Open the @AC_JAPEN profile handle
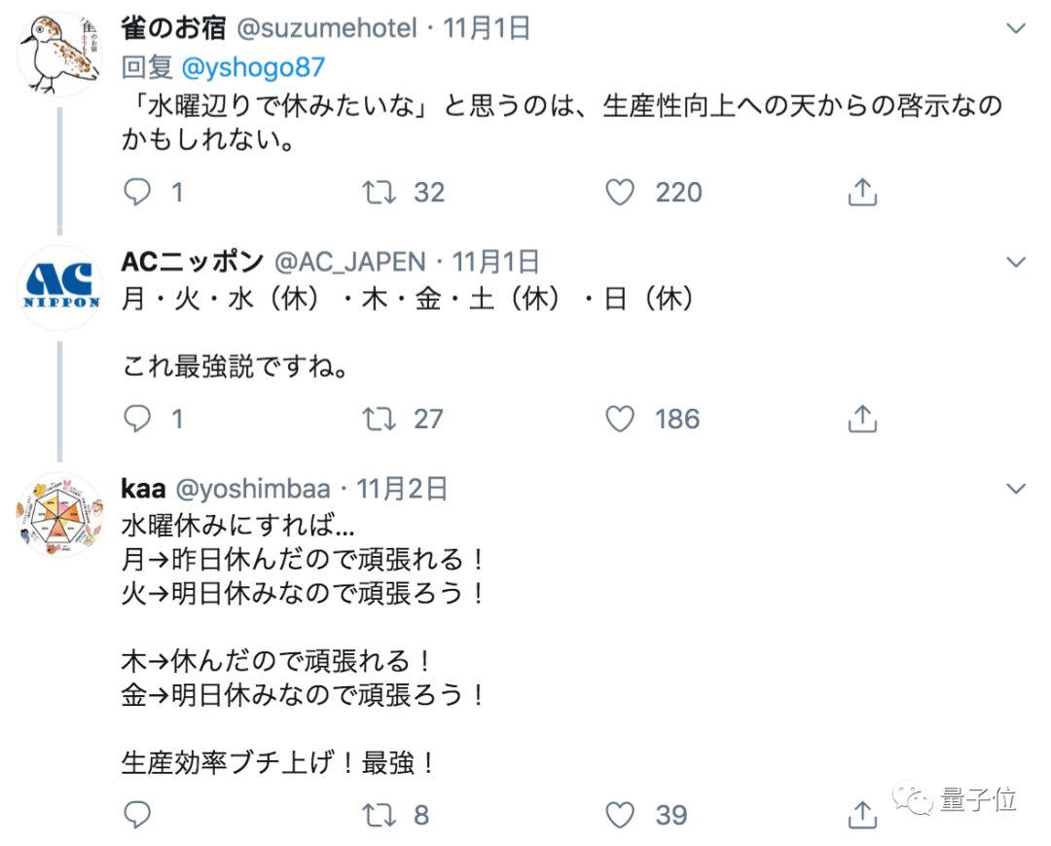Viewport: 1051px width, 846px height. 350,262
